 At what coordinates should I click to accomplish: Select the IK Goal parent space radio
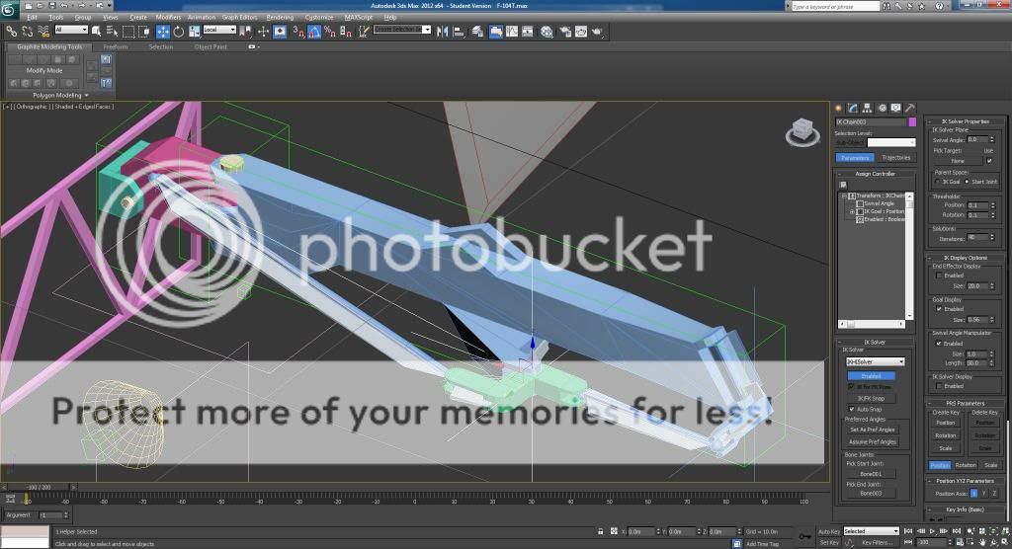[x=937, y=182]
